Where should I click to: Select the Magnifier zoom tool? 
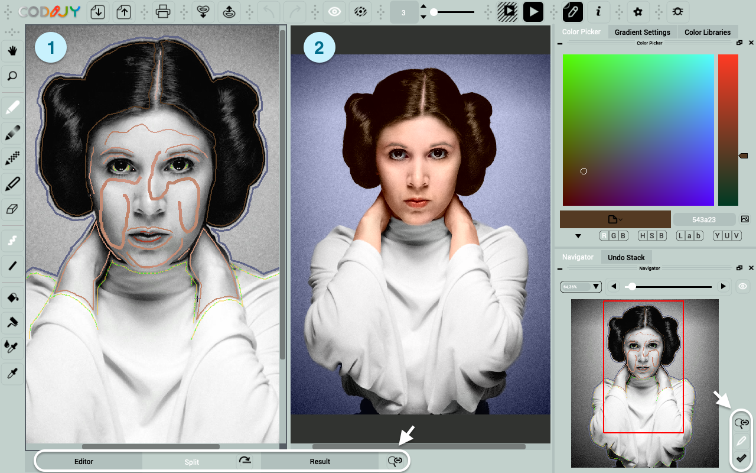coord(12,76)
